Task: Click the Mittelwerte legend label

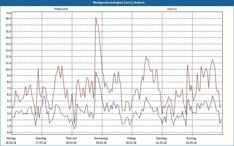Action: pyautogui.click(x=61, y=9)
